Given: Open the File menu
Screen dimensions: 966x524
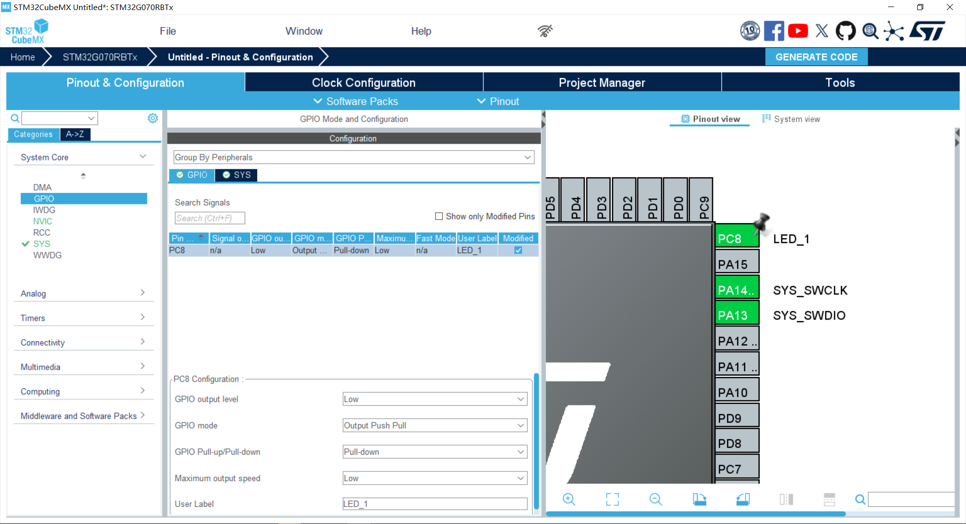Looking at the screenshot, I should [x=168, y=31].
